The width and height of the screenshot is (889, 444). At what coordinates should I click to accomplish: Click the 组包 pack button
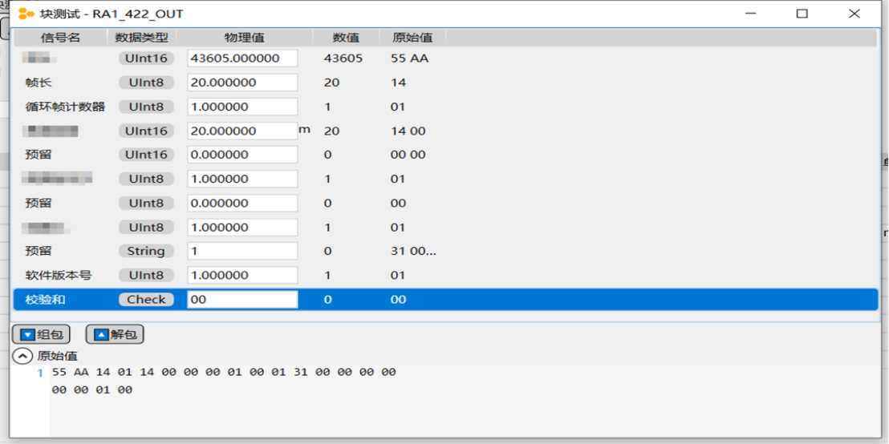41,334
